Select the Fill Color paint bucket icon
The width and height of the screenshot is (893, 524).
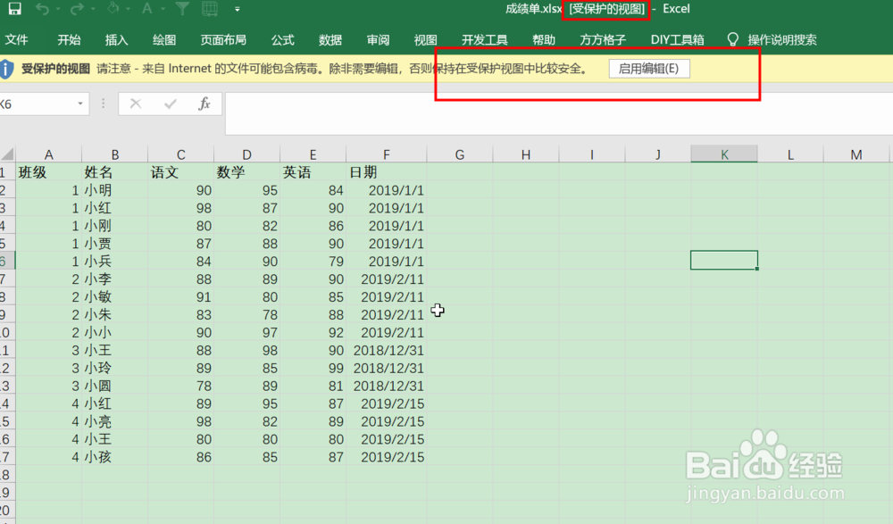point(112,9)
